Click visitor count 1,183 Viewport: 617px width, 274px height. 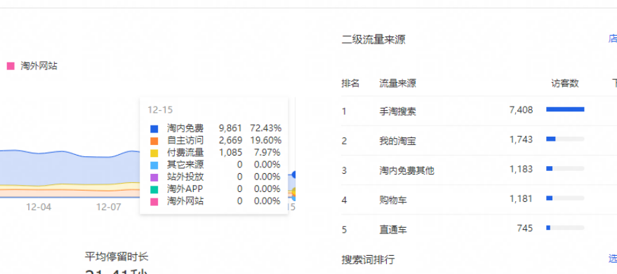521,169
